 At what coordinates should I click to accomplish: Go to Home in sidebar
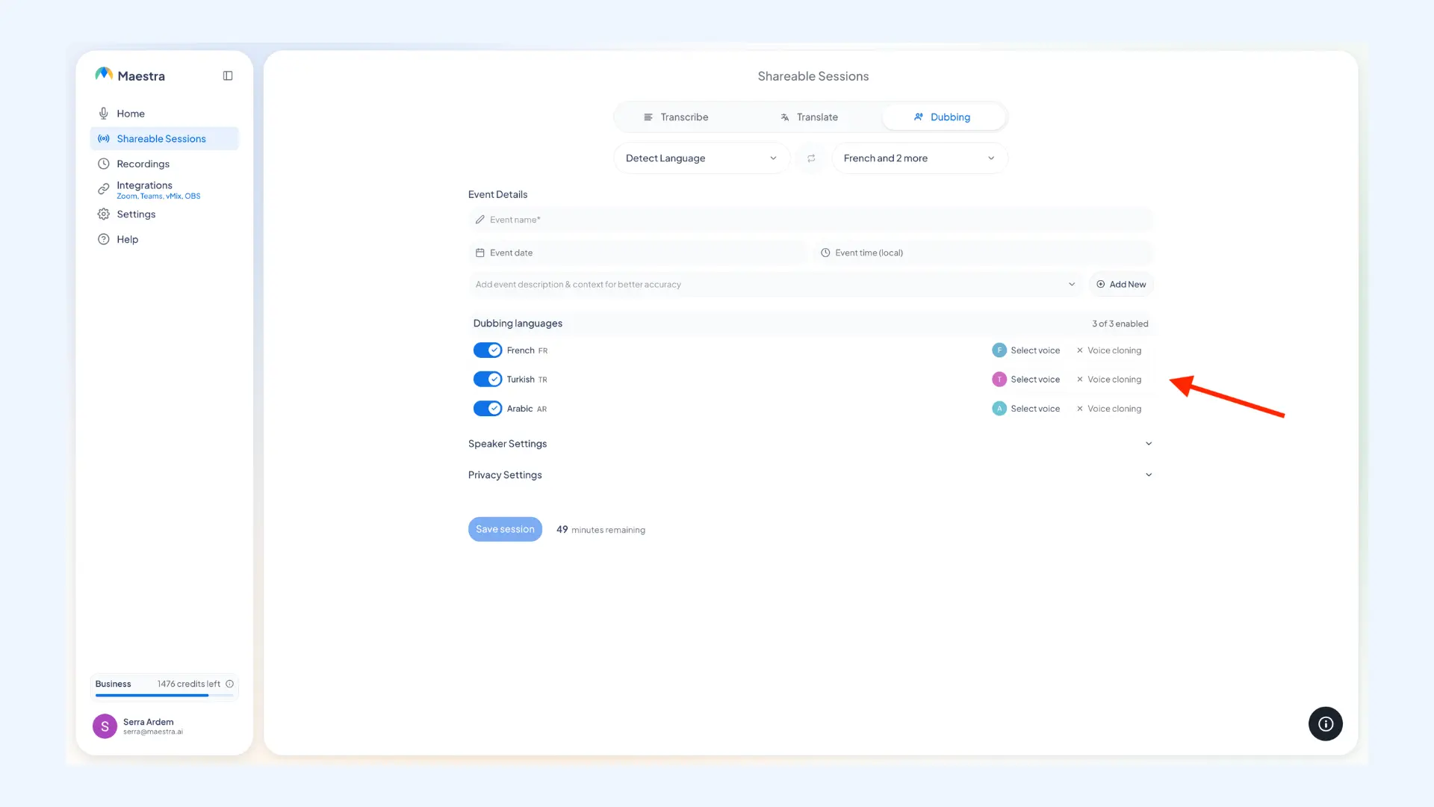[x=164, y=114]
